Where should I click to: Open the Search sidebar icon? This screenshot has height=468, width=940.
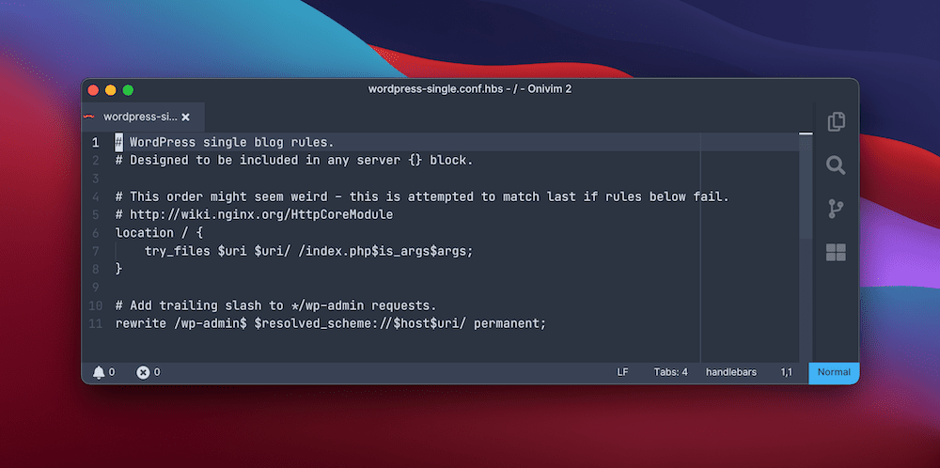coord(836,164)
